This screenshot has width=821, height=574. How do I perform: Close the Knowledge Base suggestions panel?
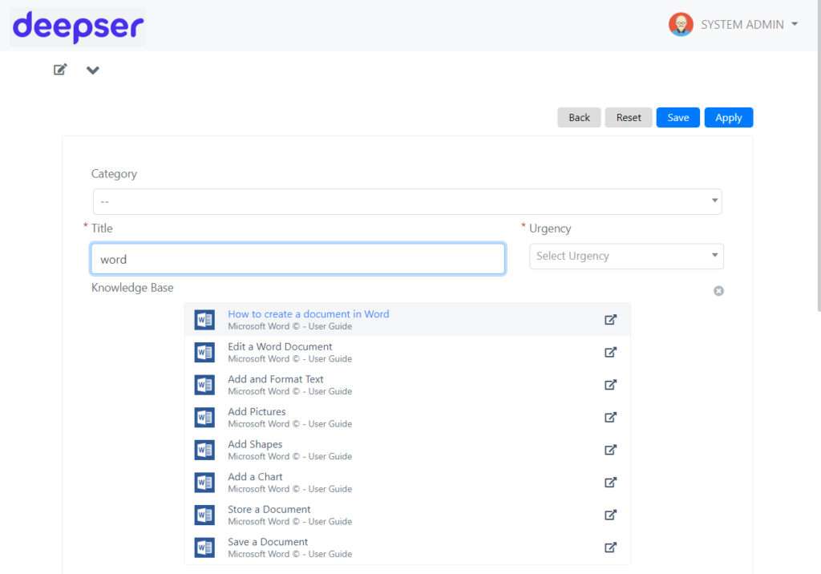click(718, 291)
